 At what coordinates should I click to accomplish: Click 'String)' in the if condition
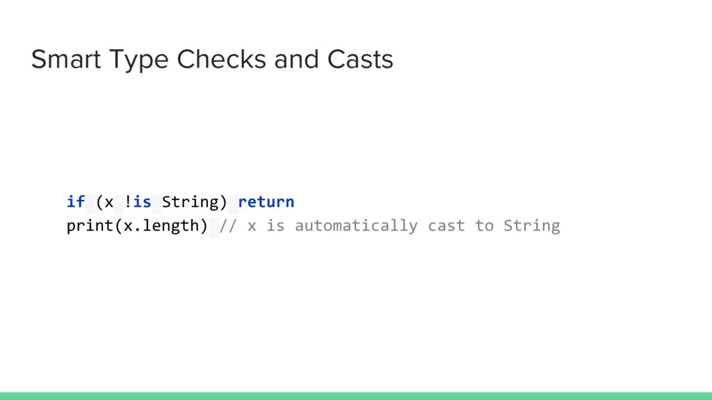click(195, 202)
